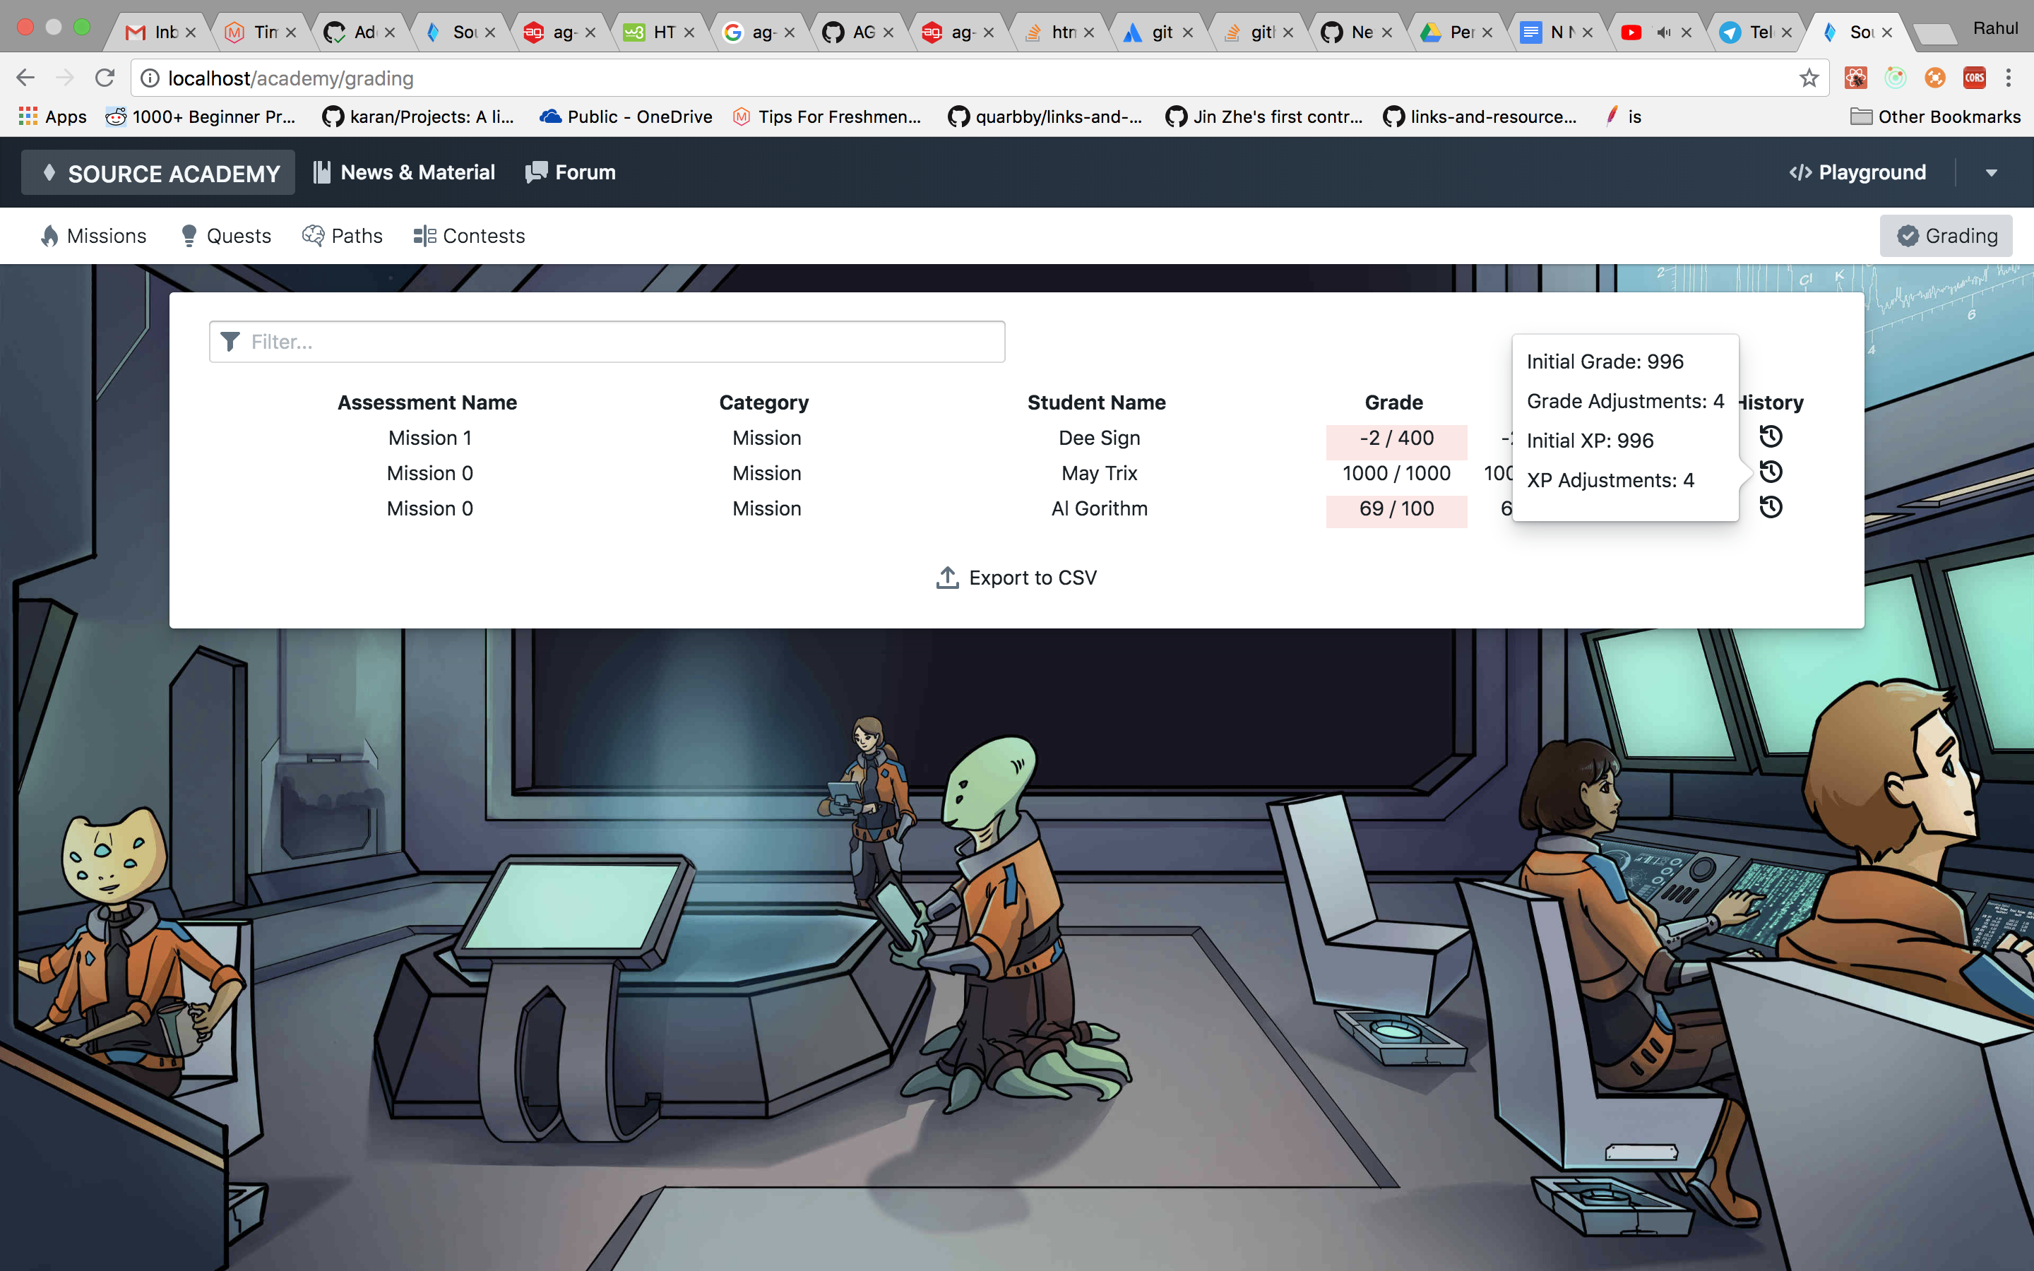Click the filter funnel icon
This screenshot has height=1271, width=2034.
pyautogui.click(x=230, y=341)
